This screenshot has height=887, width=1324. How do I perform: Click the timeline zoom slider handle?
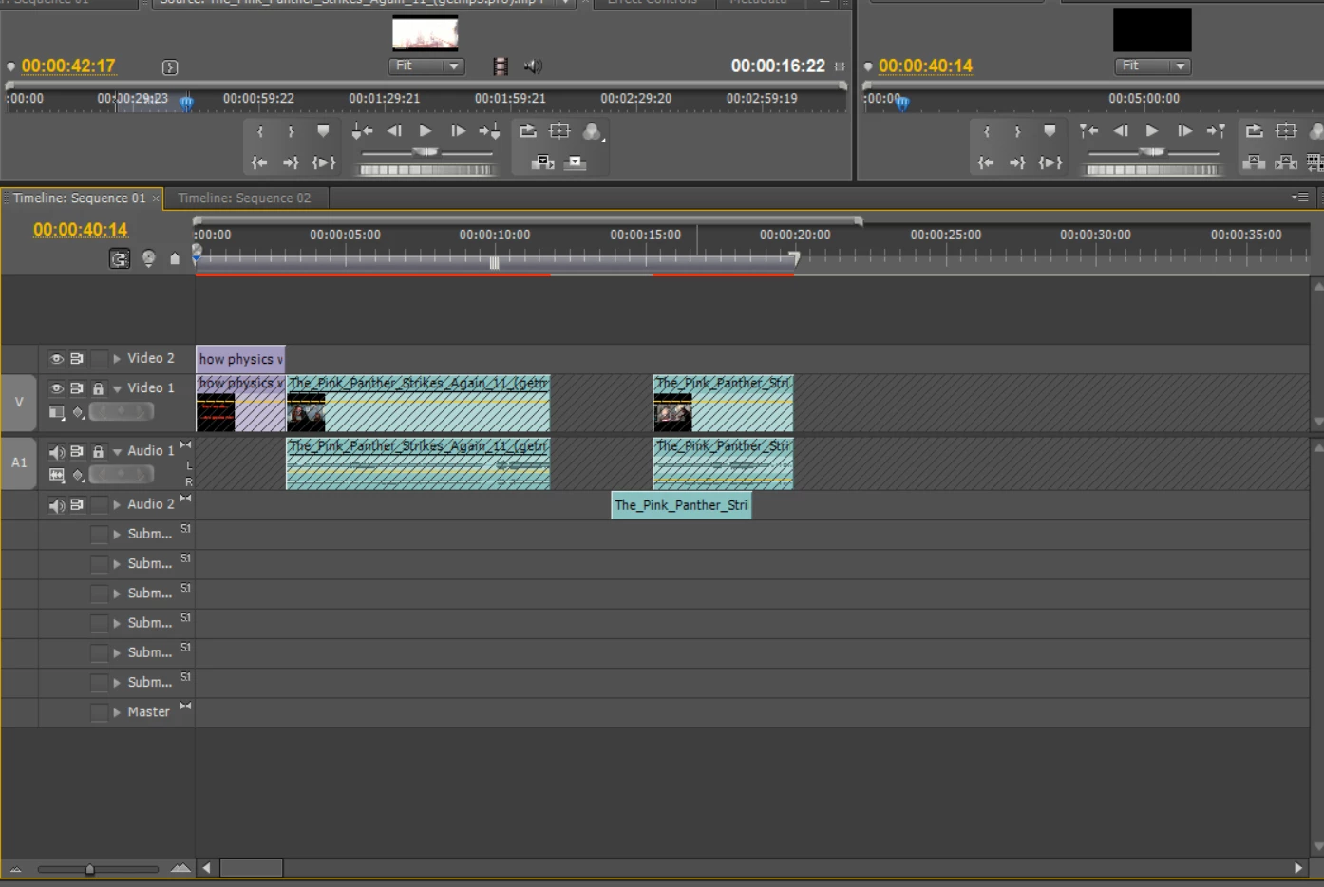click(89, 869)
